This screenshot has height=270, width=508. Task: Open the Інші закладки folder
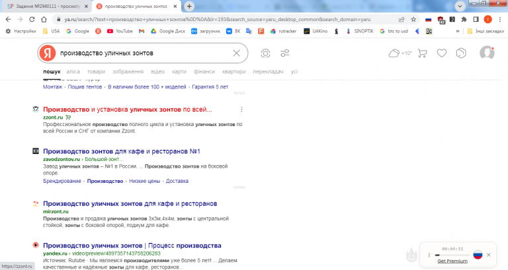click(x=486, y=31)
